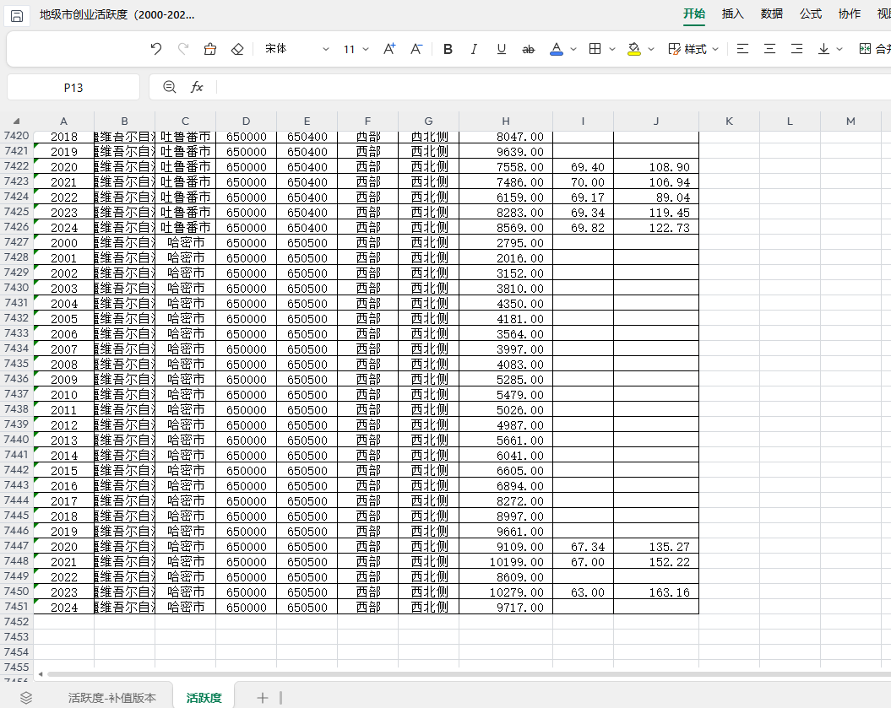Open the 样式 styles dropdown
The height and width of the screenshot is (708, 891).
pos(693,49)
